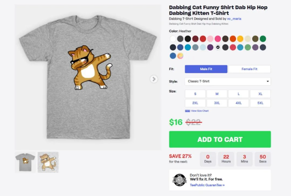Image resolution: width=291 pixels, height=196 pixels.
Task: Click the TeePublic Guarantee badge icon
Action: (x=179, y=180)
